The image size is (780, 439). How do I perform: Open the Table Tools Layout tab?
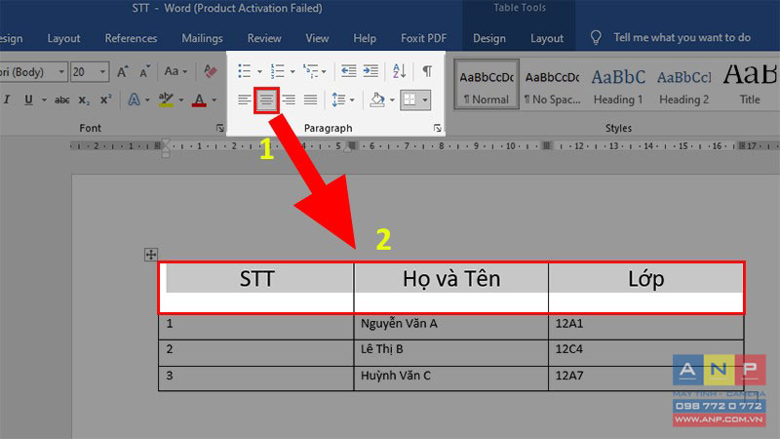547,38
